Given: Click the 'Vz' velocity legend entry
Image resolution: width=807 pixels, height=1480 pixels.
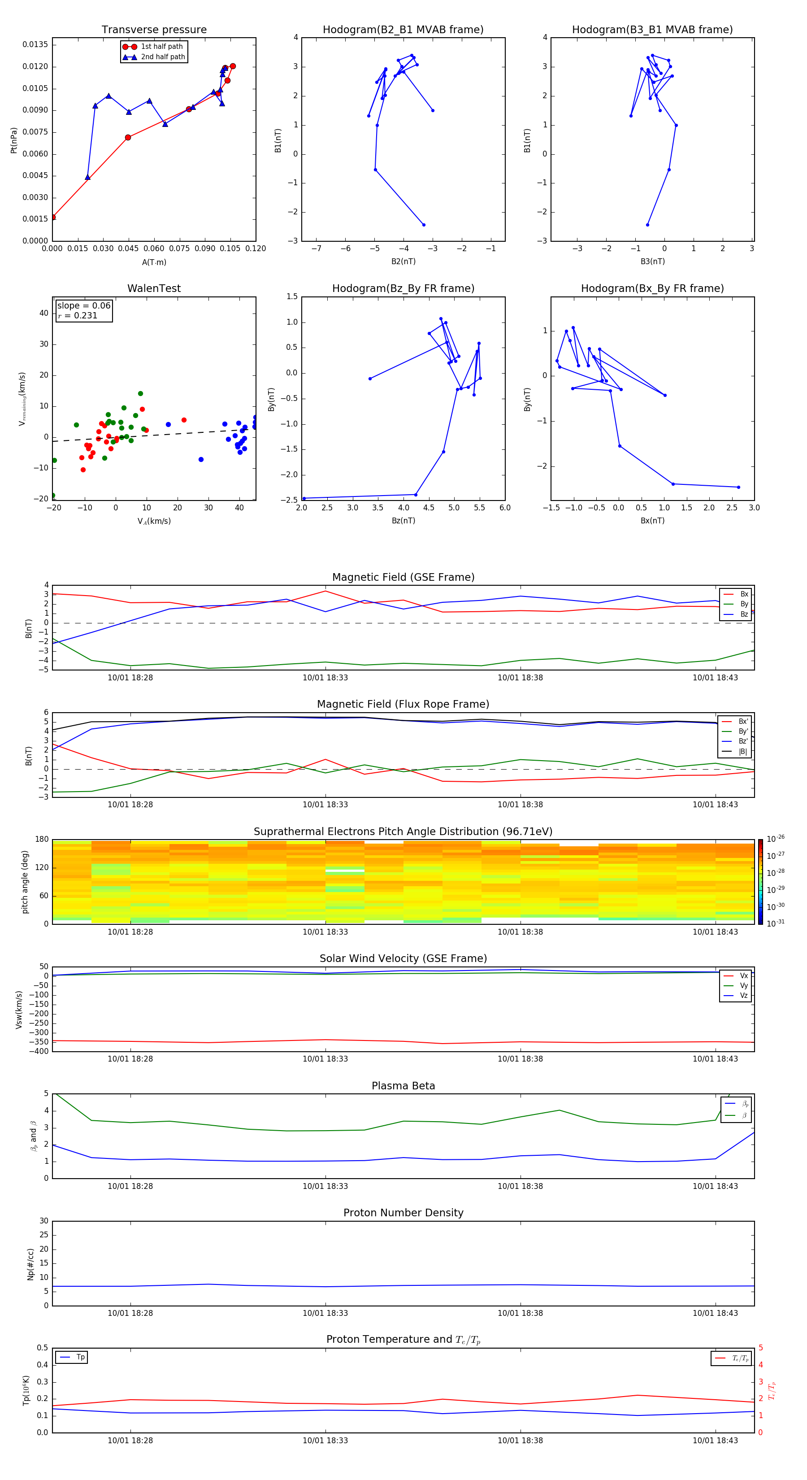Looking at the screenshot, I should click(736, 996).
